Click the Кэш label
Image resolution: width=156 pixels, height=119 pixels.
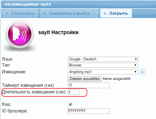[x=7, y=104]
